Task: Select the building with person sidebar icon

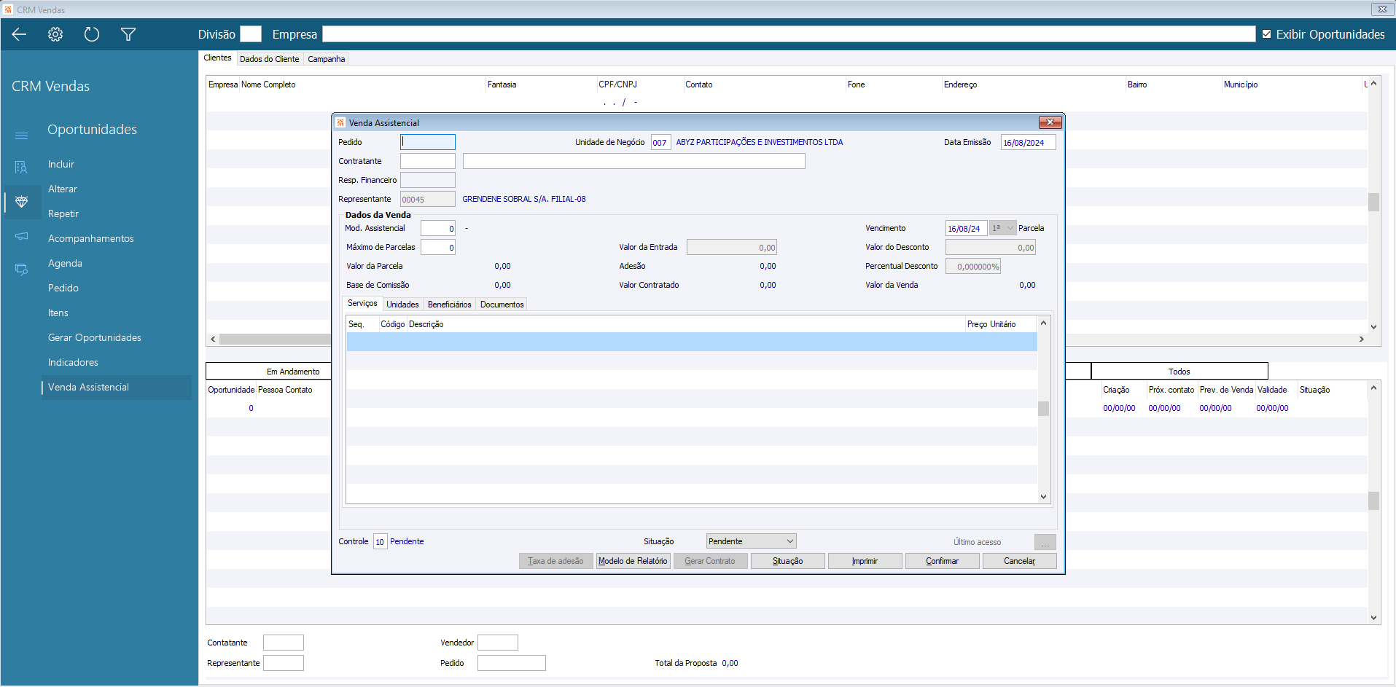Action: (x=22, y=168)
